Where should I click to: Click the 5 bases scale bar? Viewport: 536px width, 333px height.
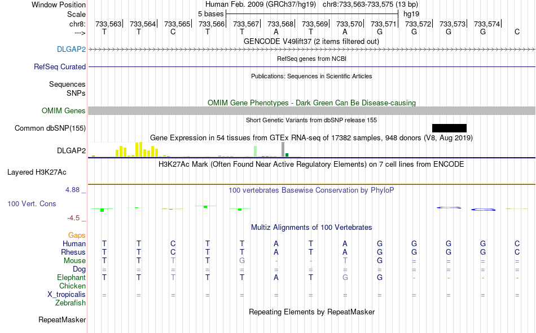[x=312, y=14]
